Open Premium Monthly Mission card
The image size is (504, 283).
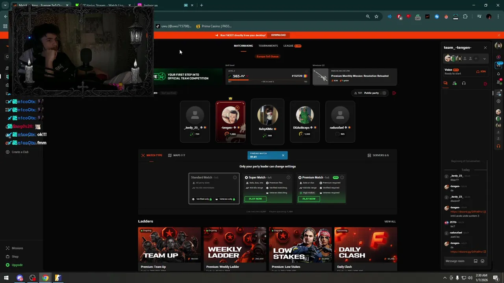pos(355,77)
